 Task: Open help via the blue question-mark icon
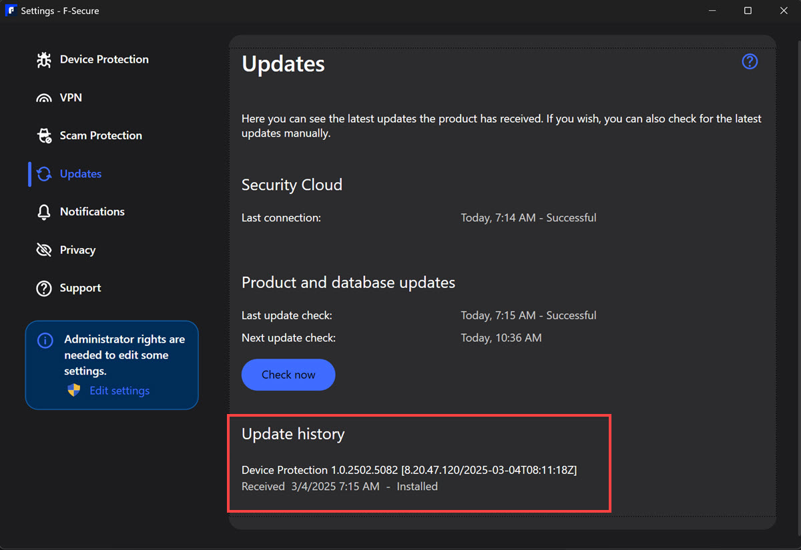pos(750,62)
